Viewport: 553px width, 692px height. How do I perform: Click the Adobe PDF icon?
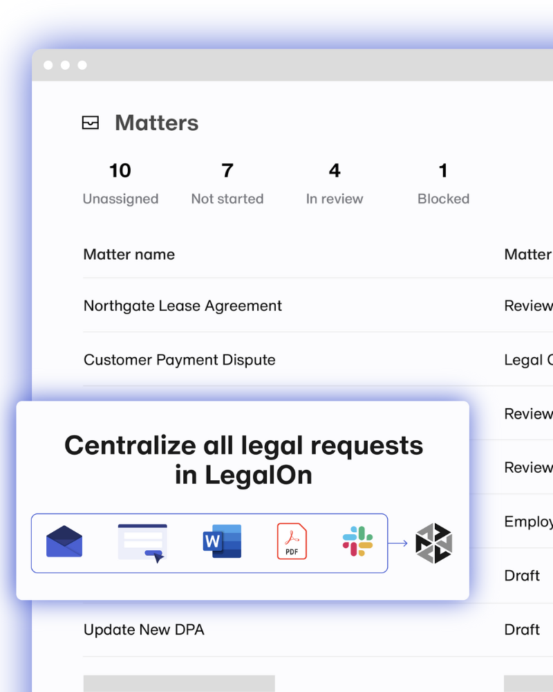click(x=292, y=541)
